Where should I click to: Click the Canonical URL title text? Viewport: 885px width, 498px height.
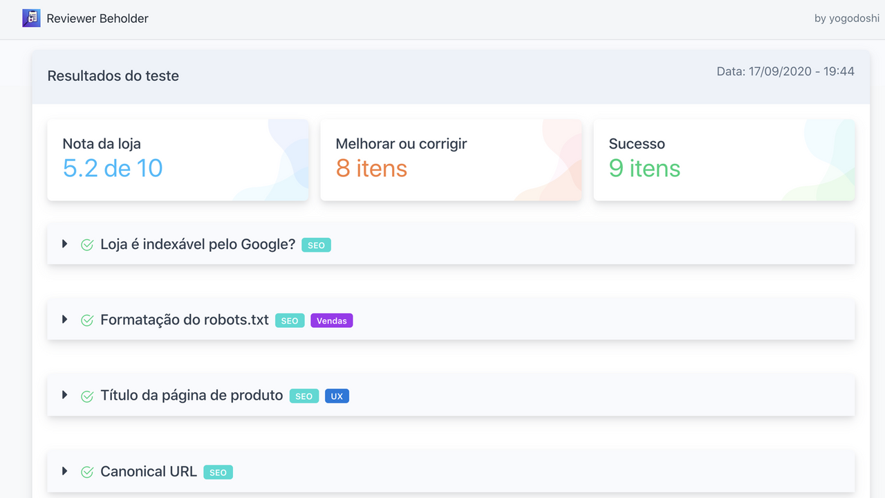tap(149, 472)
